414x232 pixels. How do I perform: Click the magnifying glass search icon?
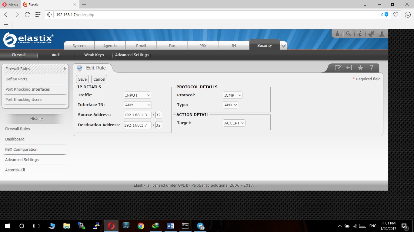(349, 34)
